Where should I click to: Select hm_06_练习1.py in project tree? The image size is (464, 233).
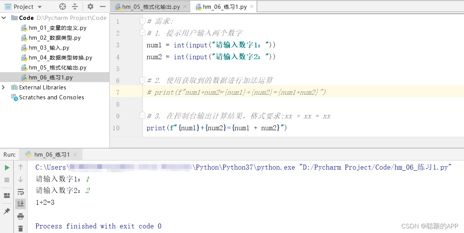50,78
